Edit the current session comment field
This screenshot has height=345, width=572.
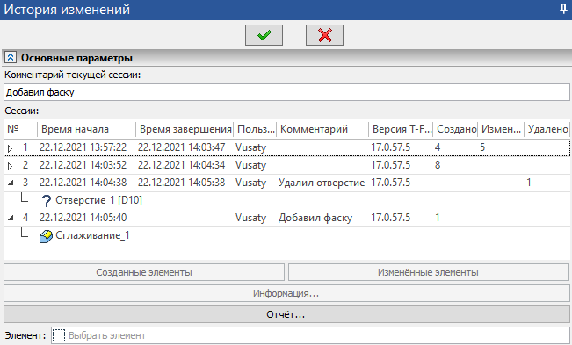pyautogui.click(x=286, y=92)
